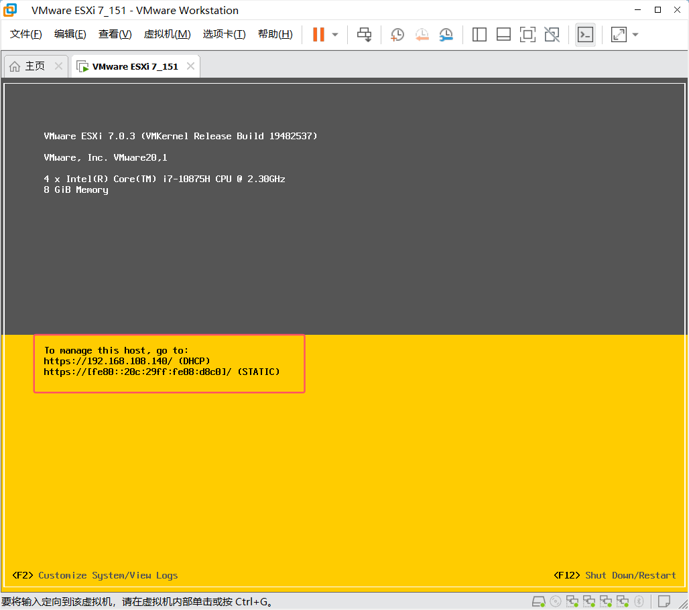Click the To manage this host line
Viewport: 689px width, 610px height.
116,350
